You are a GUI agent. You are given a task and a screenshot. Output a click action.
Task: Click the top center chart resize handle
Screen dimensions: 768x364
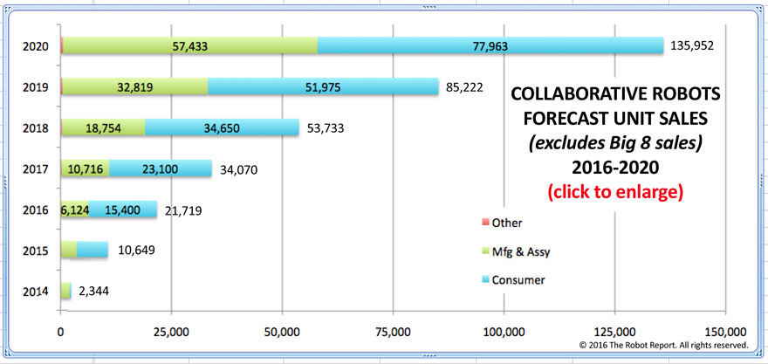[384, 5]
